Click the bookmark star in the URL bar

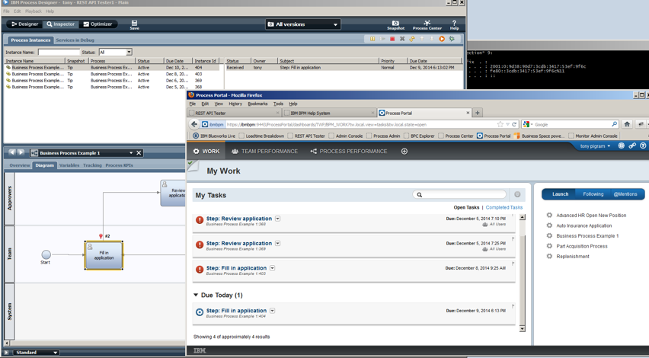point(500,124)
